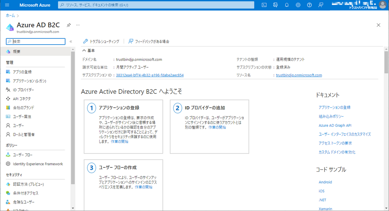
Task: Open the カスタム ドメインの有効化 link
Action: 337,152
